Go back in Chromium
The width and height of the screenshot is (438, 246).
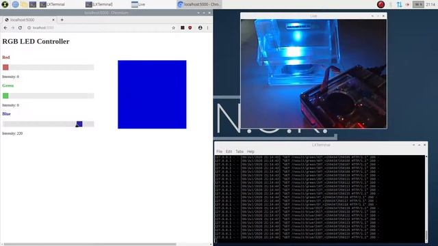pyautogui.click(x=5, y=27)
